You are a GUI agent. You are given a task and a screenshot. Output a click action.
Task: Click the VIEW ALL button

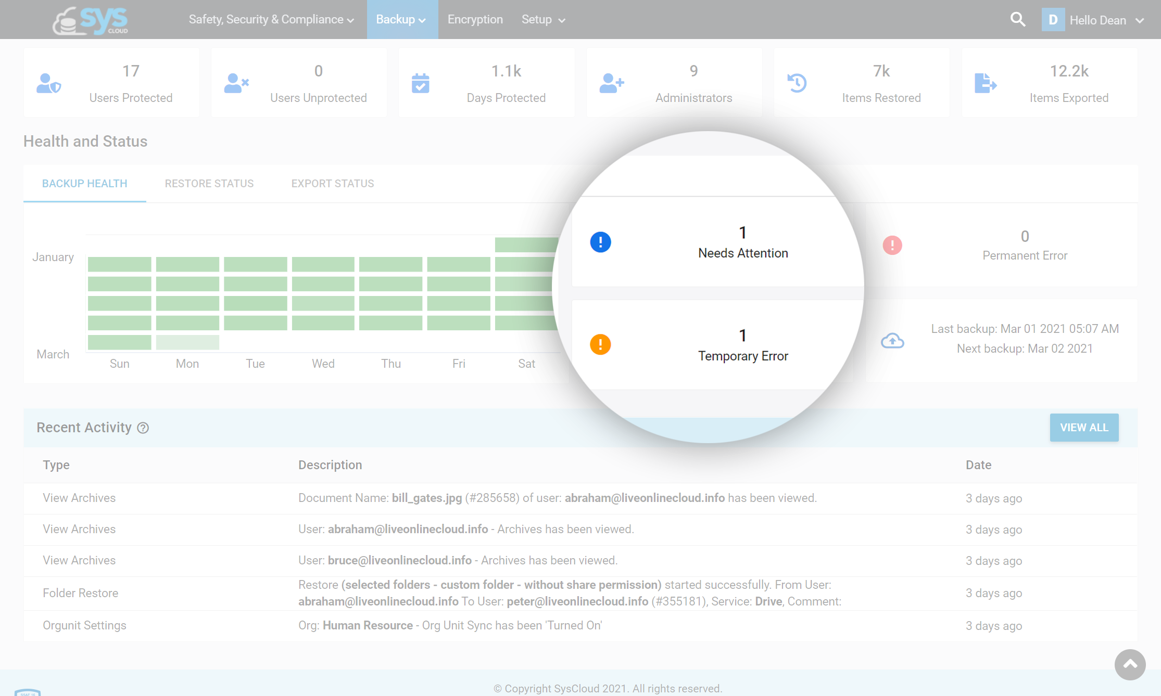1084,428
